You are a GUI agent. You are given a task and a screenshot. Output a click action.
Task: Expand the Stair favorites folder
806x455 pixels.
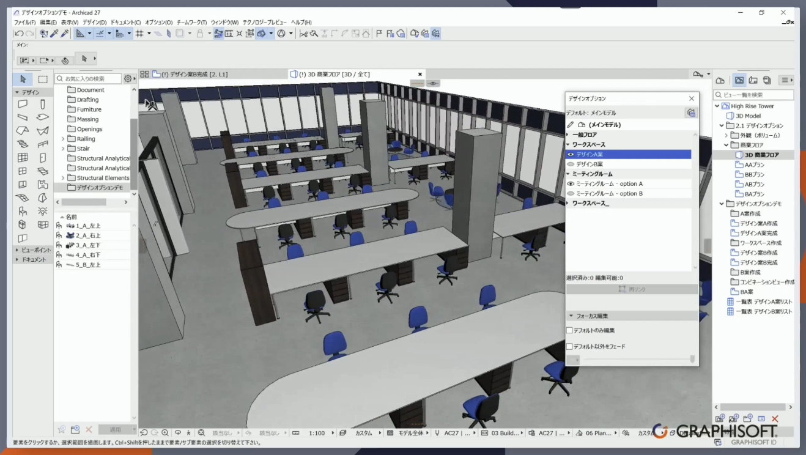pyautogui.click(x=63, y=149)
